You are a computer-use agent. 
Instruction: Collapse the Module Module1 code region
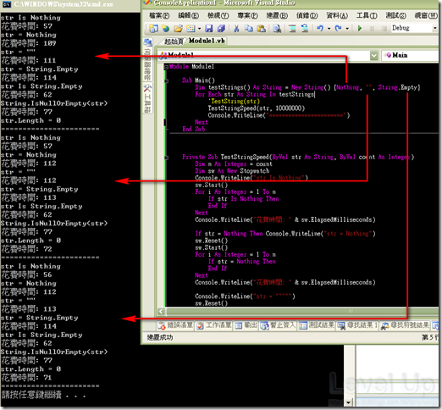166,67
